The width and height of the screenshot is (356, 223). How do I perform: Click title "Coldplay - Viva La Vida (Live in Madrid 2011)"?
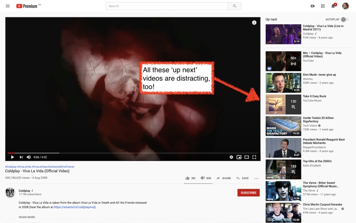click(x=323, y=28)
